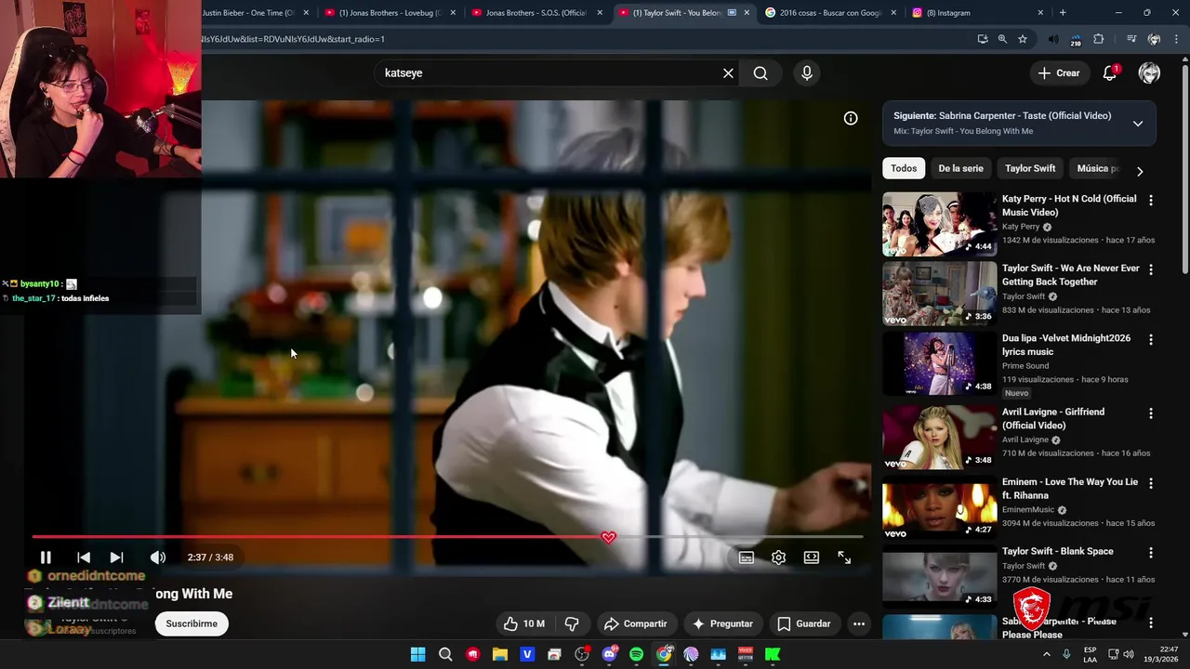Switch player to theater mode
Image resolution: width=1190 pixels, height=669 pixels.
coord(812,557)
